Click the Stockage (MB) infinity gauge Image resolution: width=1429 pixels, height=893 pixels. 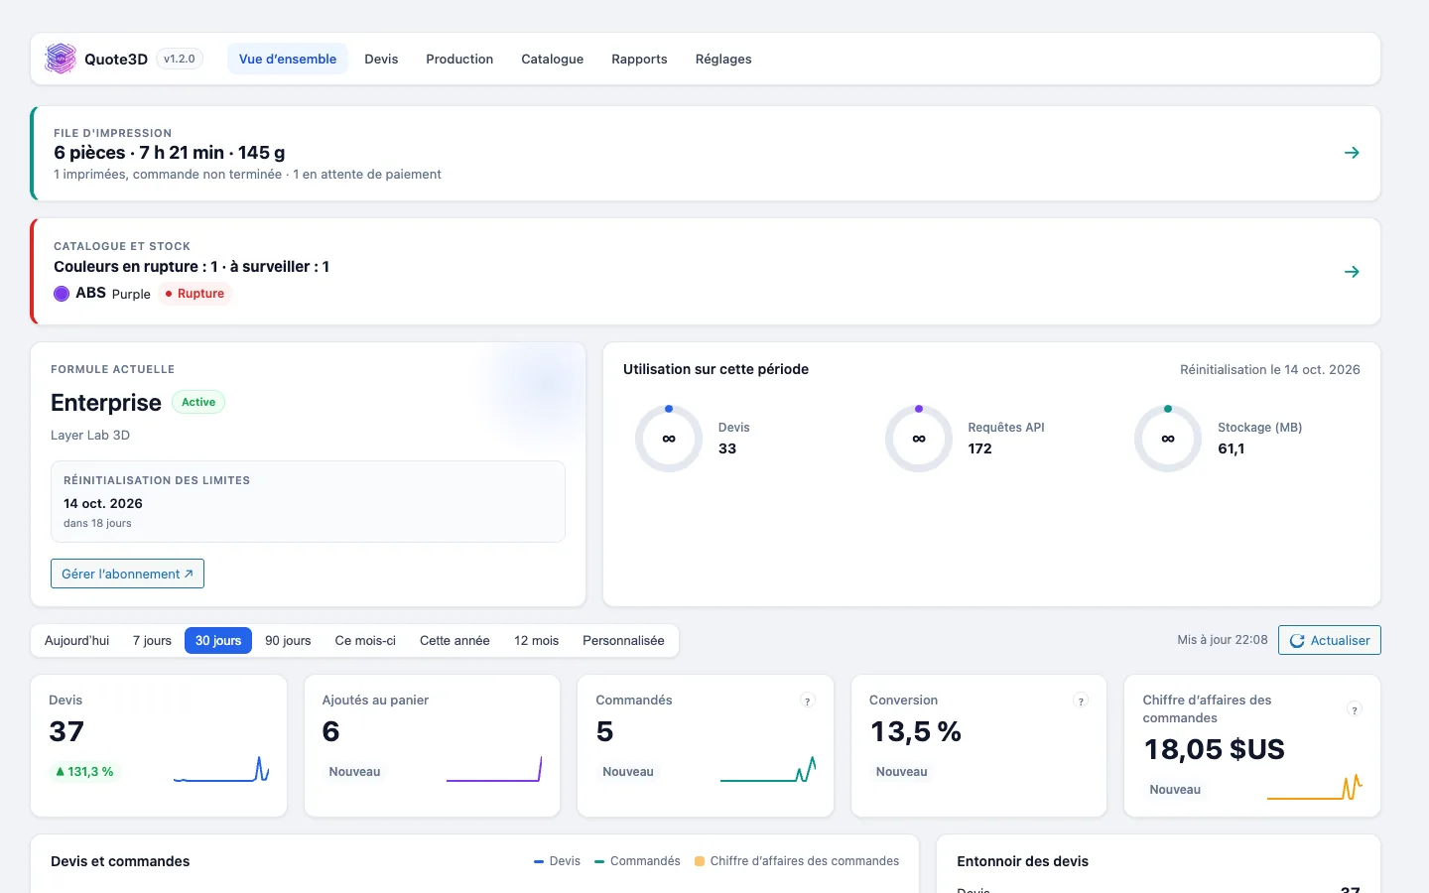point(1168,439)
